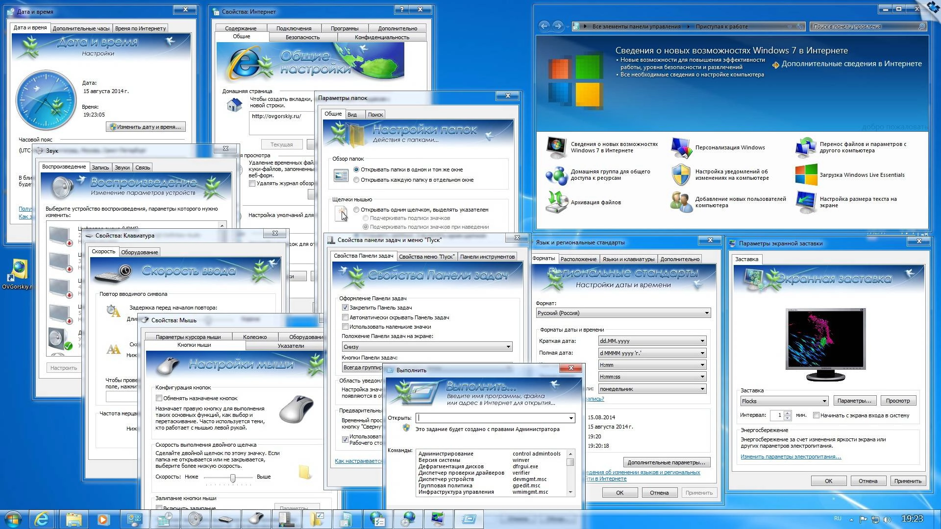Viewport: 941px width, 529px height.
Task: Enable Автоматически скрывать Панель задач
Action: tap(346, 317)
